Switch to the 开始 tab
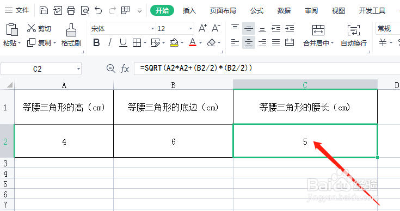Viewport: 400px width, 211px height. click(x=162, y=10)
